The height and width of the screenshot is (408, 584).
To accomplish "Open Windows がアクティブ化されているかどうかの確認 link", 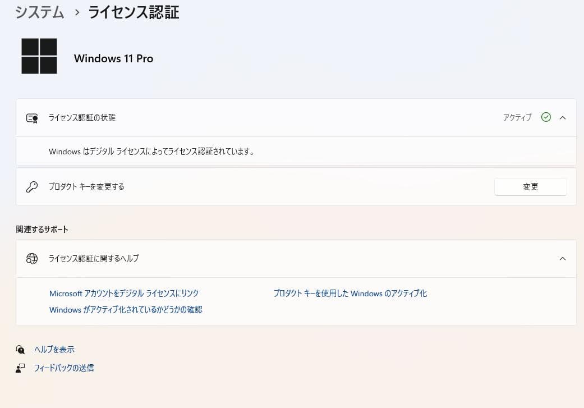I will coord(126,310).
